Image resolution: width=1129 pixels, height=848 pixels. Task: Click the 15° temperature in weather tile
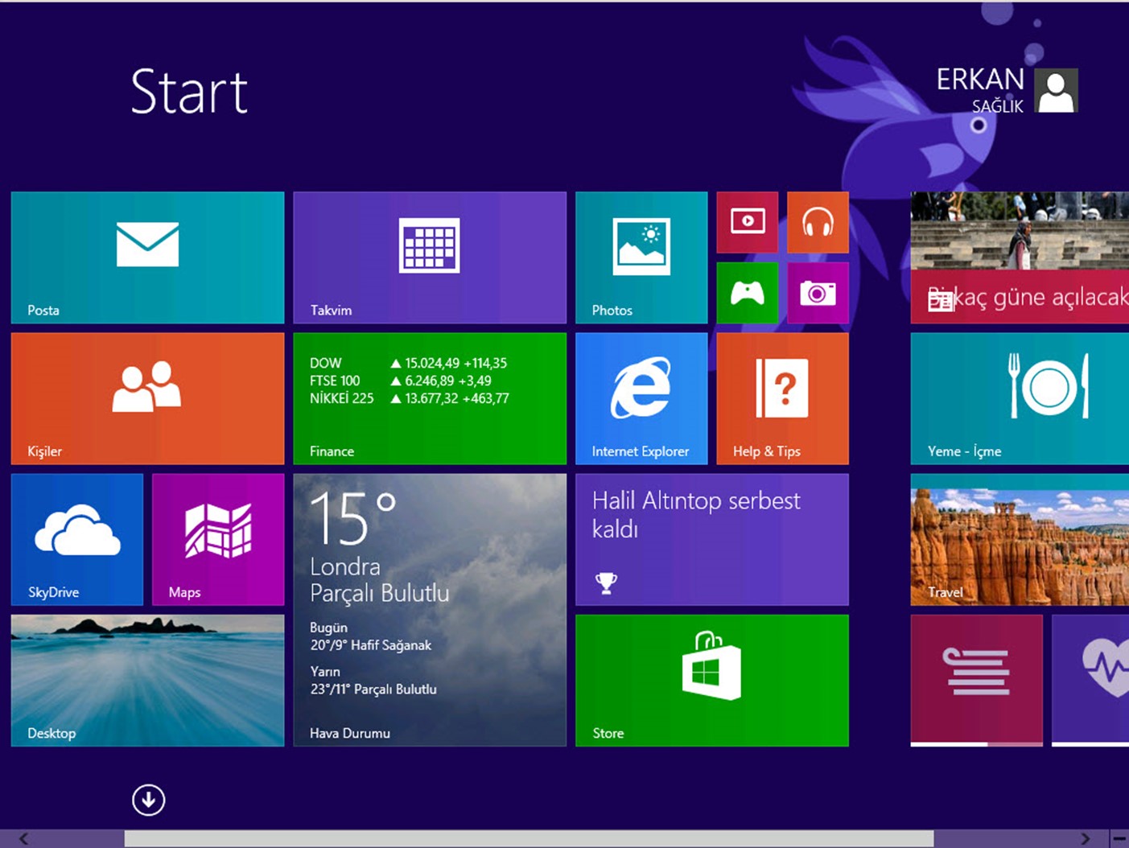(352, 519)
